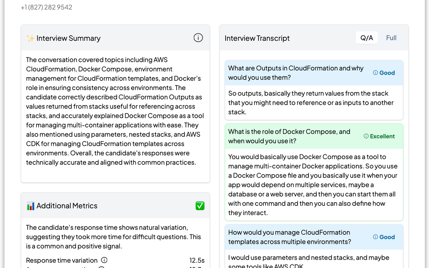Image resolution: width=429 pixels, height=268 pixels.
Task: Click the Interview Transcript heading
Action: click(x=257, y=38)
